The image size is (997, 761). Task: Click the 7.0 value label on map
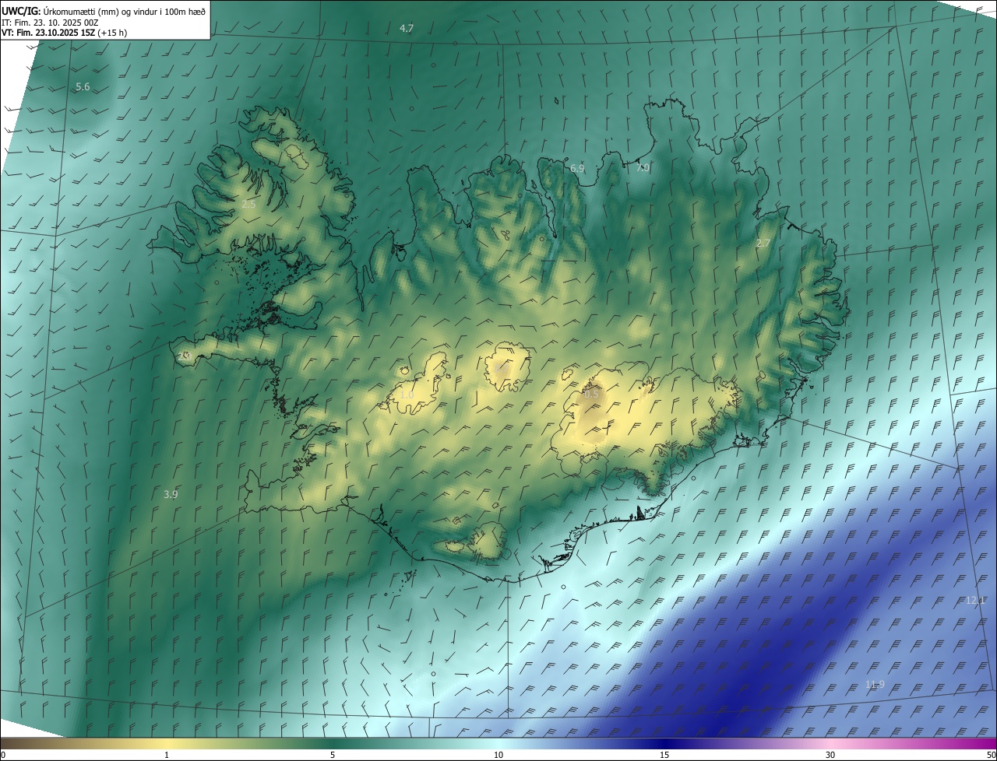point(643,167)
